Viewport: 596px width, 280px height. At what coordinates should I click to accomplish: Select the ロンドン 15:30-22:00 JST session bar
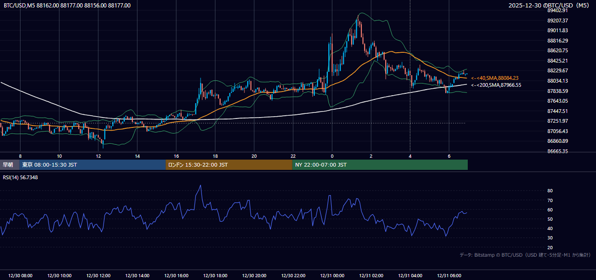[229, 165]
